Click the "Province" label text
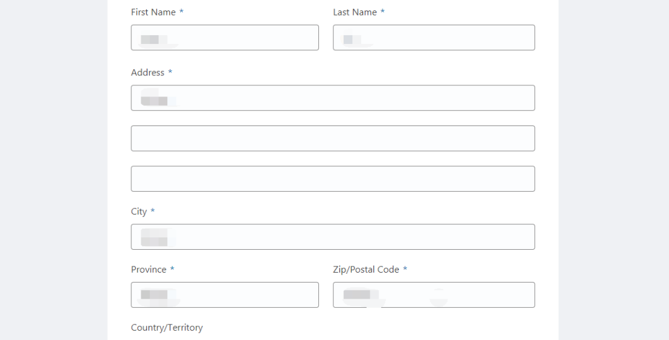Viewport: 669px width, 340px height. [149, 270]
